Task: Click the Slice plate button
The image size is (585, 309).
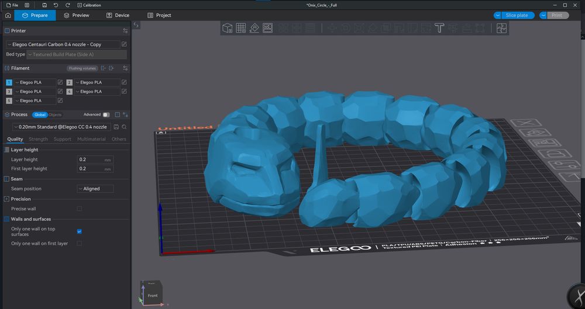Action: (518, 15)
